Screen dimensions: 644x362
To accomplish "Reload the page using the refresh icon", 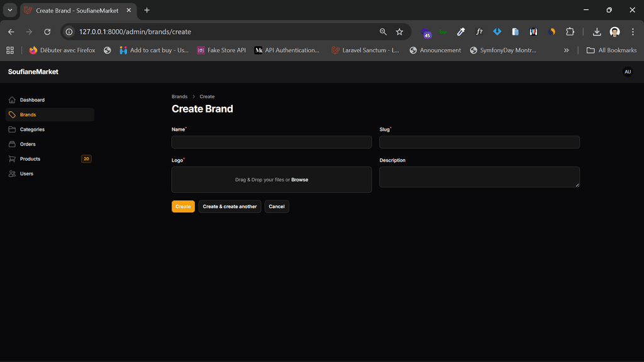I will 47,31.
